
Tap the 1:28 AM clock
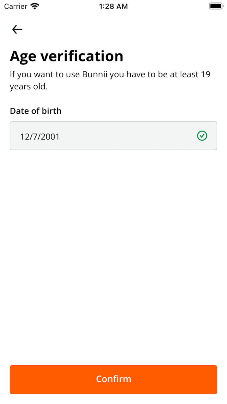(113, 6)
